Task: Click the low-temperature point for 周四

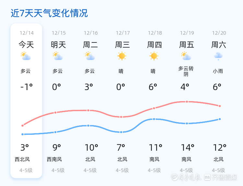Action: (154, 119)
